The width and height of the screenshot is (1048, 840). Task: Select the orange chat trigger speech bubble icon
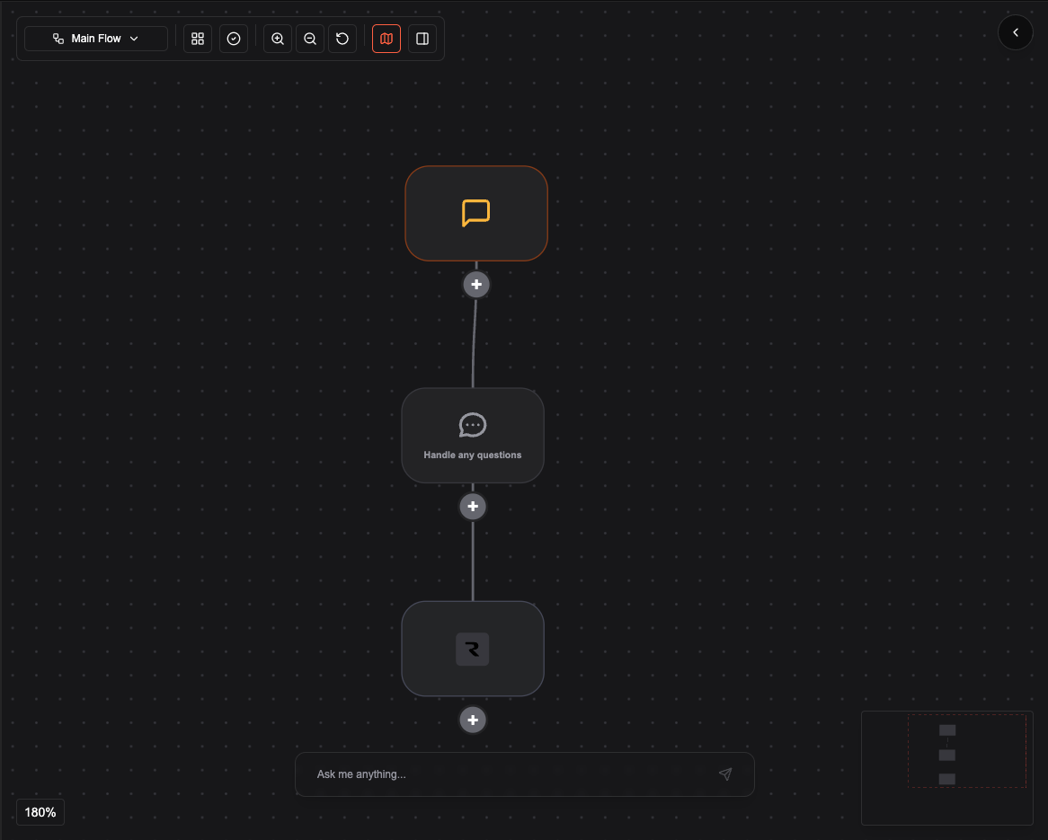[x=476, y=213]
